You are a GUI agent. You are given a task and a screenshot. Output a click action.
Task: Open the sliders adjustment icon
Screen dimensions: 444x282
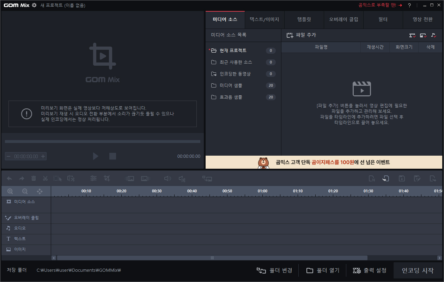(x=93, y=179)
